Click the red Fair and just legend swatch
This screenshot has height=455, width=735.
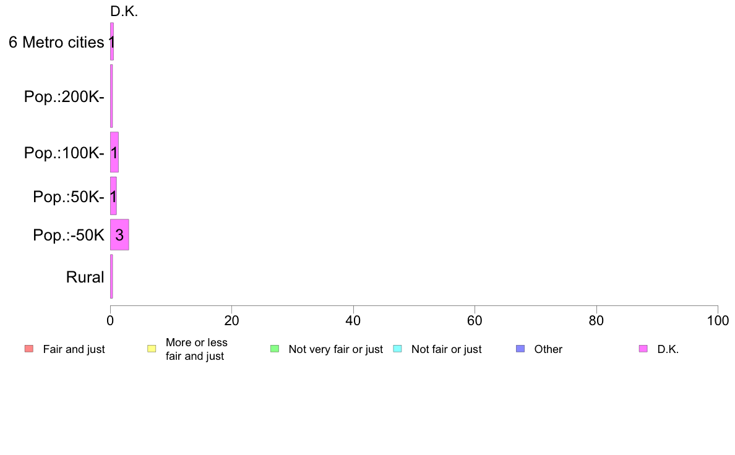(x=29, y=349)
